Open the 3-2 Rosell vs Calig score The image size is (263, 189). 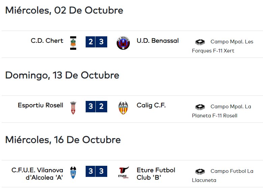[x=96, y=107]
